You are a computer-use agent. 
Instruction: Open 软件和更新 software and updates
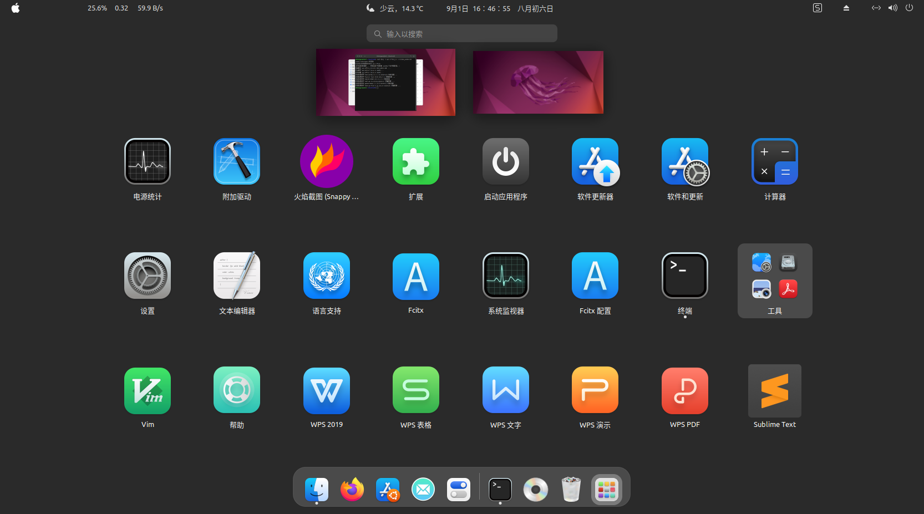(x=685, y=161)
